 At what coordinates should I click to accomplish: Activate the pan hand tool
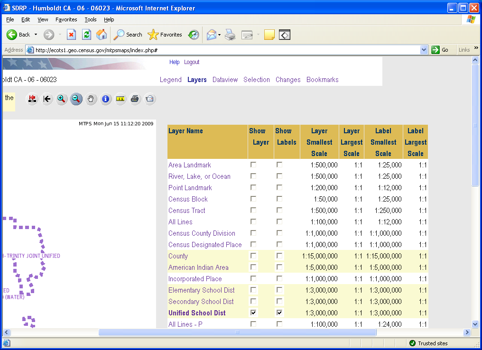[91, 99]
